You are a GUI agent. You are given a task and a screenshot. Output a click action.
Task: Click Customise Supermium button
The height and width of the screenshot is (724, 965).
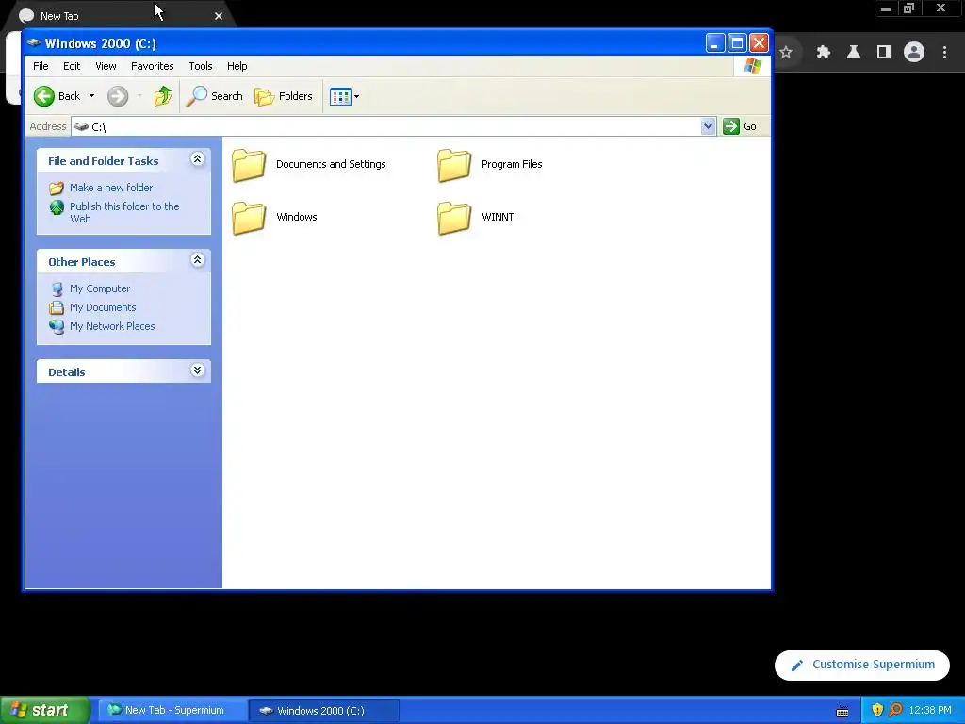[861, 665]
